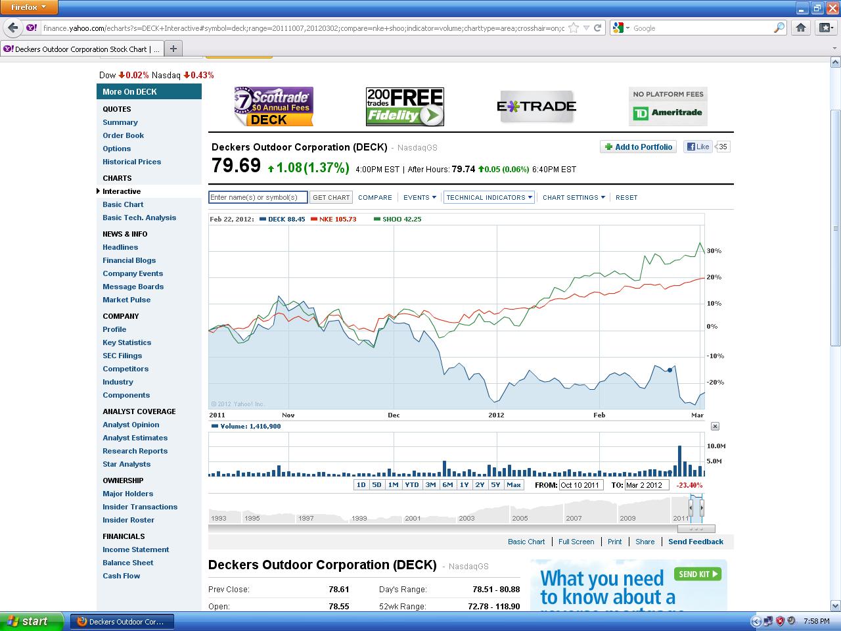Click Reset on the chart toolbar

click(x=626, y=197)
